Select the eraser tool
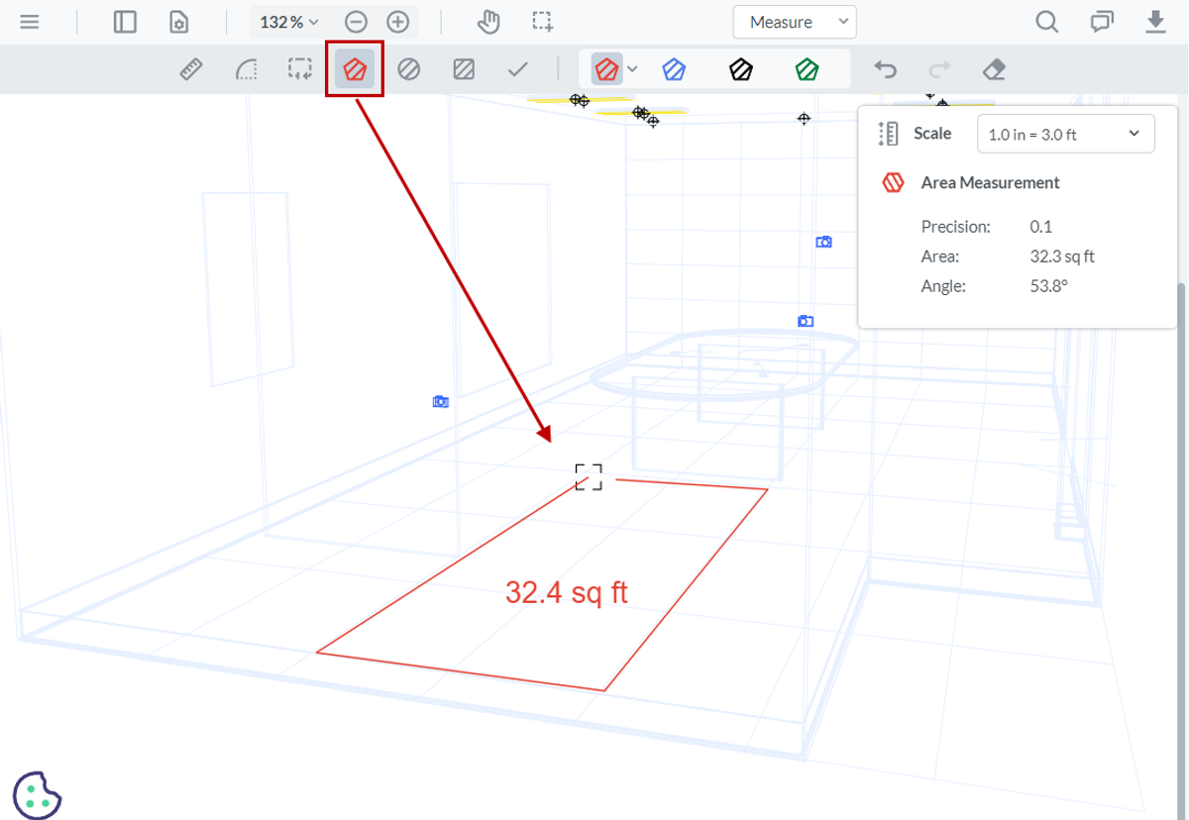This screenshot has height=820, width=1189. (x=994, y=69)
